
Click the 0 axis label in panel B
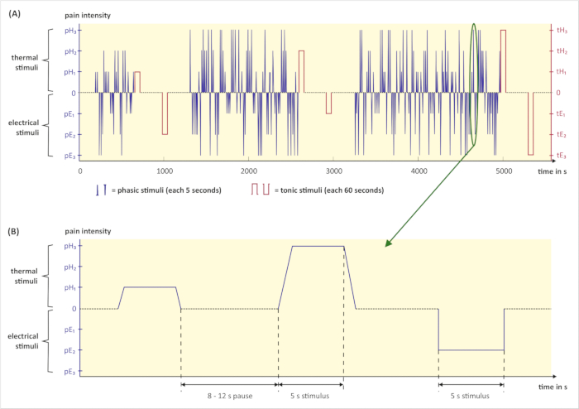pos(74,309)
